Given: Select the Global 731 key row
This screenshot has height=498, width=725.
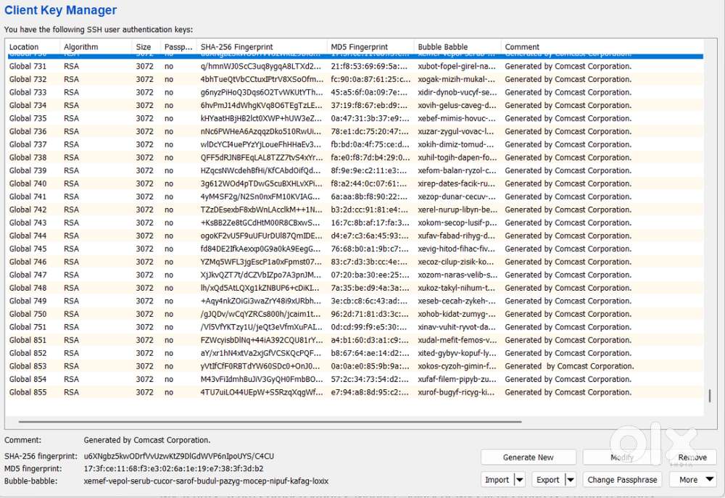Looking at the screenshot, I should pyautogui.click(x=355, y=66).
